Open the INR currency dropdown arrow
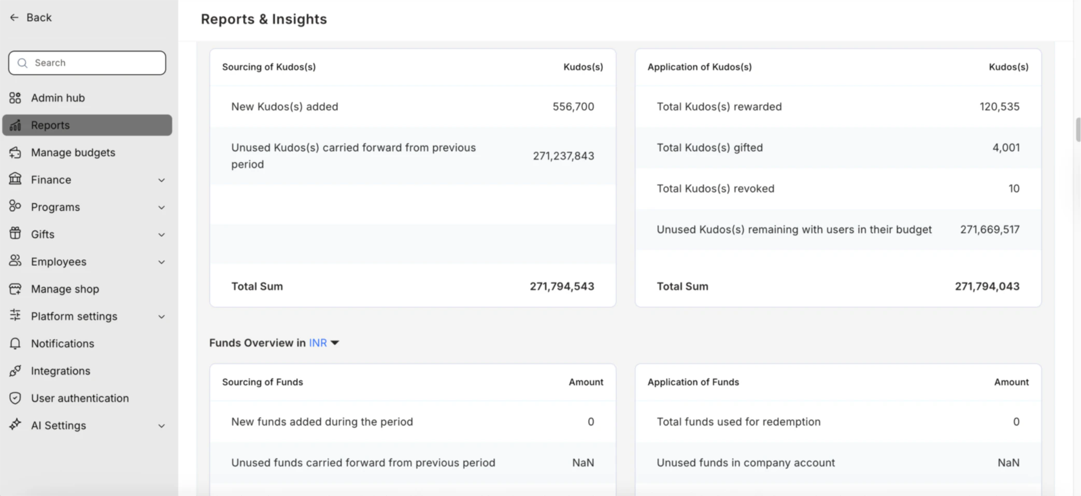Screen dimensions: 1081x496 (335, 343)
